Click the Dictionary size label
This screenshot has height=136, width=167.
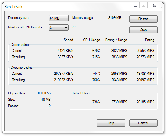click(x=19, y=18)
